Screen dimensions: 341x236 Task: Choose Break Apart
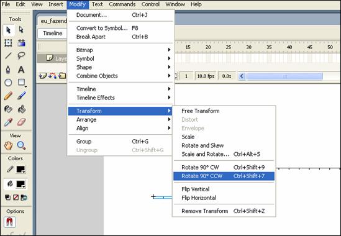click(x=120, y=37)
